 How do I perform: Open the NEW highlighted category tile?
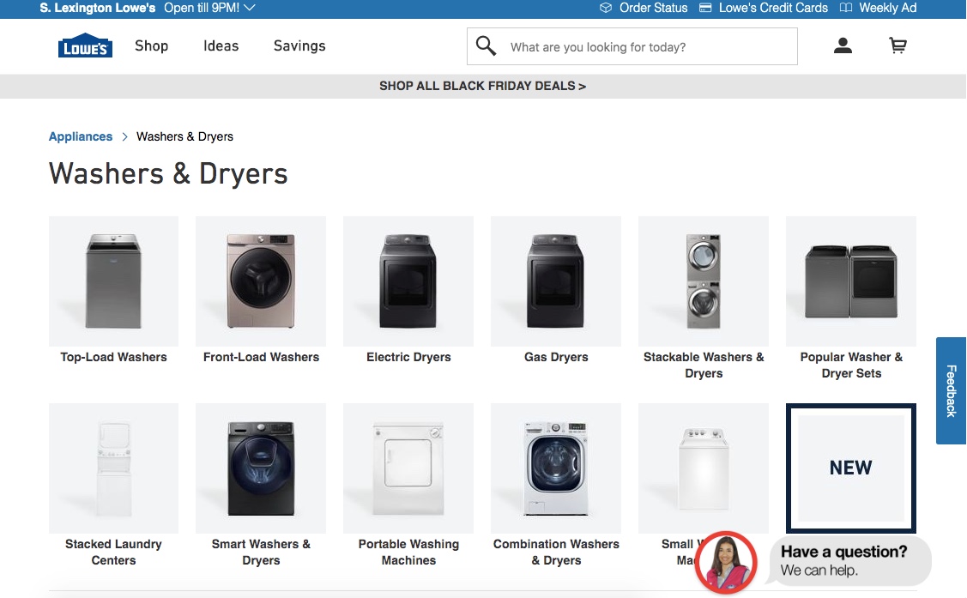[849, 468]
